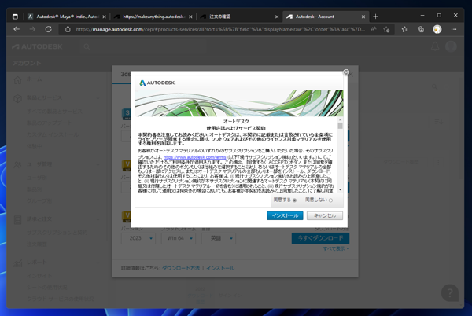Click the browser forward arrow

[x=32, y=29]
